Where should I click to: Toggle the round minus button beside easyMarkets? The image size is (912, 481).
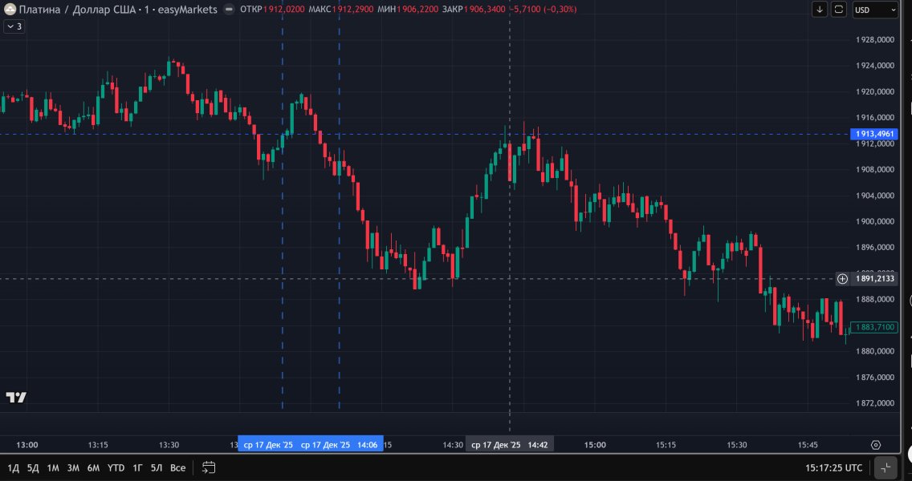click(230, 10)
